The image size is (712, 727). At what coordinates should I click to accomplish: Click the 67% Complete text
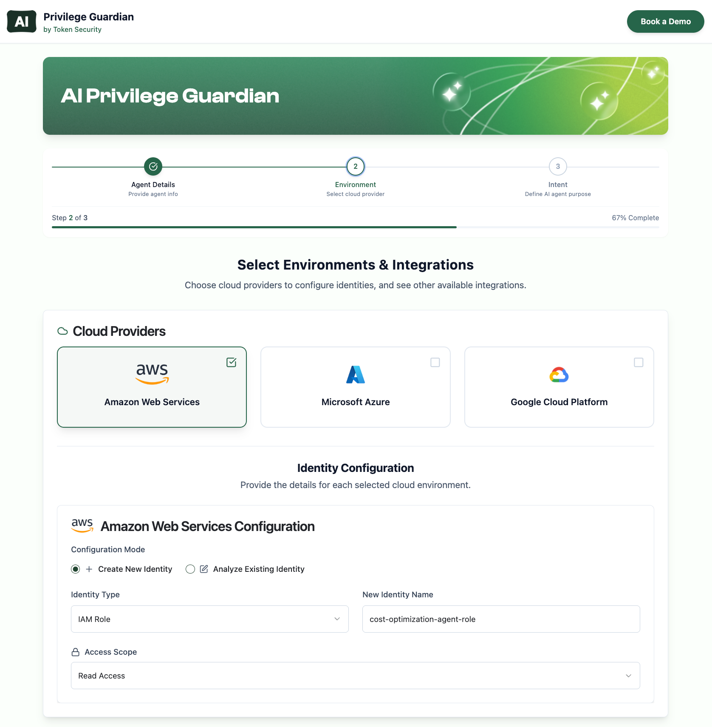pos(636,218)
